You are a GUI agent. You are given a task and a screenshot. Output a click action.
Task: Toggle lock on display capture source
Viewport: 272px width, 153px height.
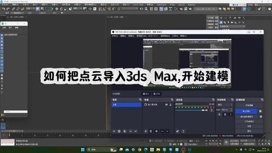(x=170, y=105)
